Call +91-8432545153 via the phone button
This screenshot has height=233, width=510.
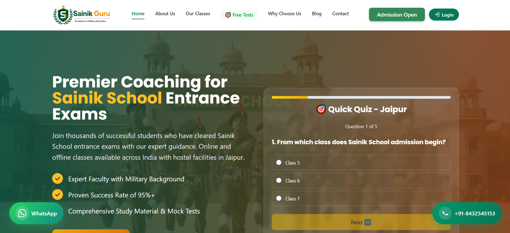tap(467, 213)
